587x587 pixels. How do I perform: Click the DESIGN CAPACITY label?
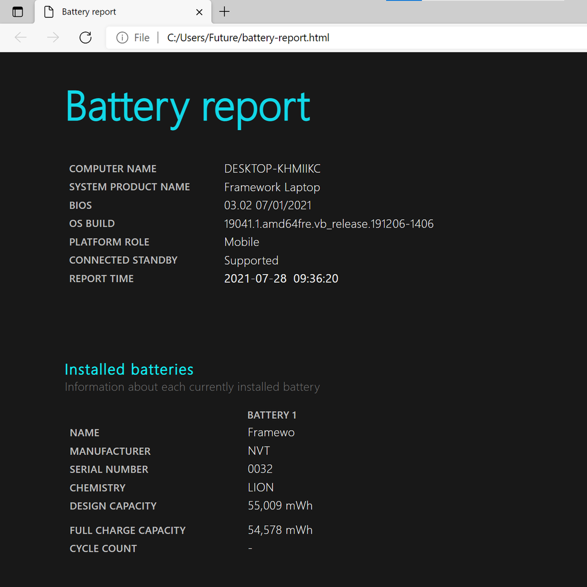click(113, 505)
